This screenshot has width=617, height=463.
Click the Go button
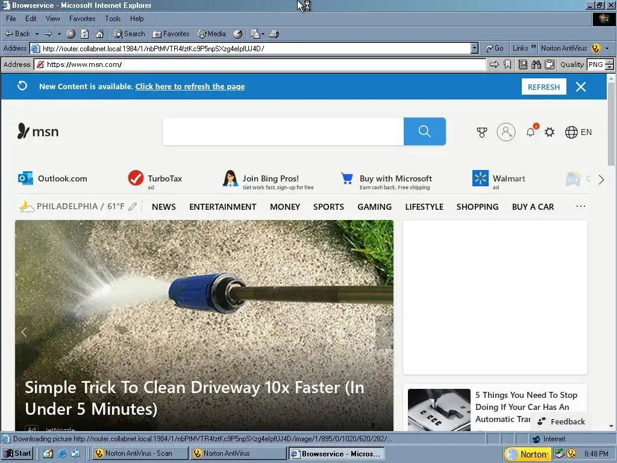[495, 48]
